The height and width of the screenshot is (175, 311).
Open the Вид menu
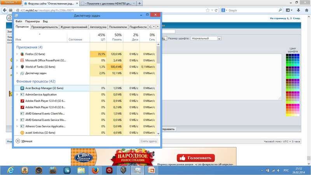point(45,21)
